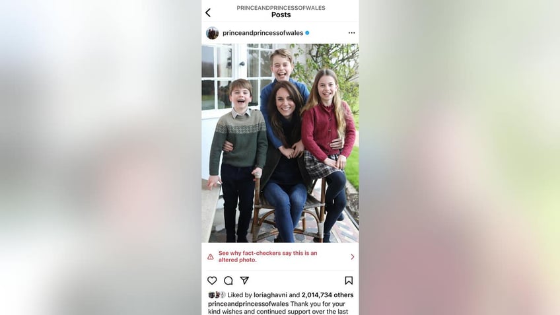Open 'See why fact-checkers say' warning text
The width and height of the screenshot is (560, 315).
268,256
